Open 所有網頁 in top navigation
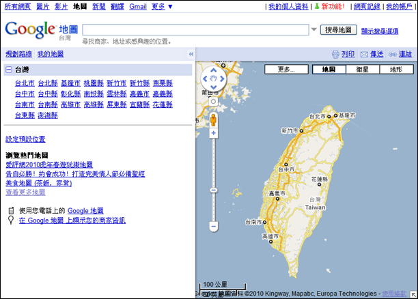Image resolution: width=418 pixels, height=299 pixels. coord(18,6)
